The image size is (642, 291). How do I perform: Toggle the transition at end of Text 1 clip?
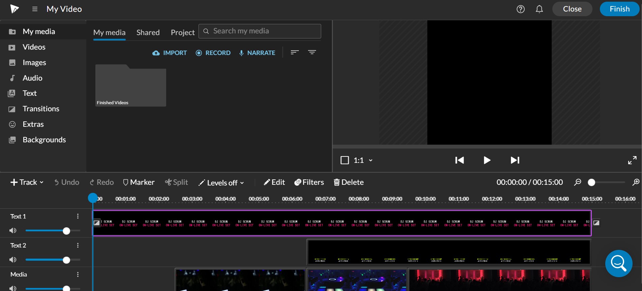596,223
